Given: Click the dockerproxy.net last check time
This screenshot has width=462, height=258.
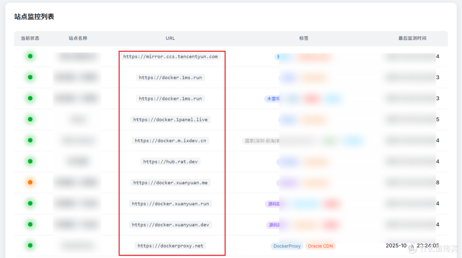Looking at the screenshot, I should (412, 246).
